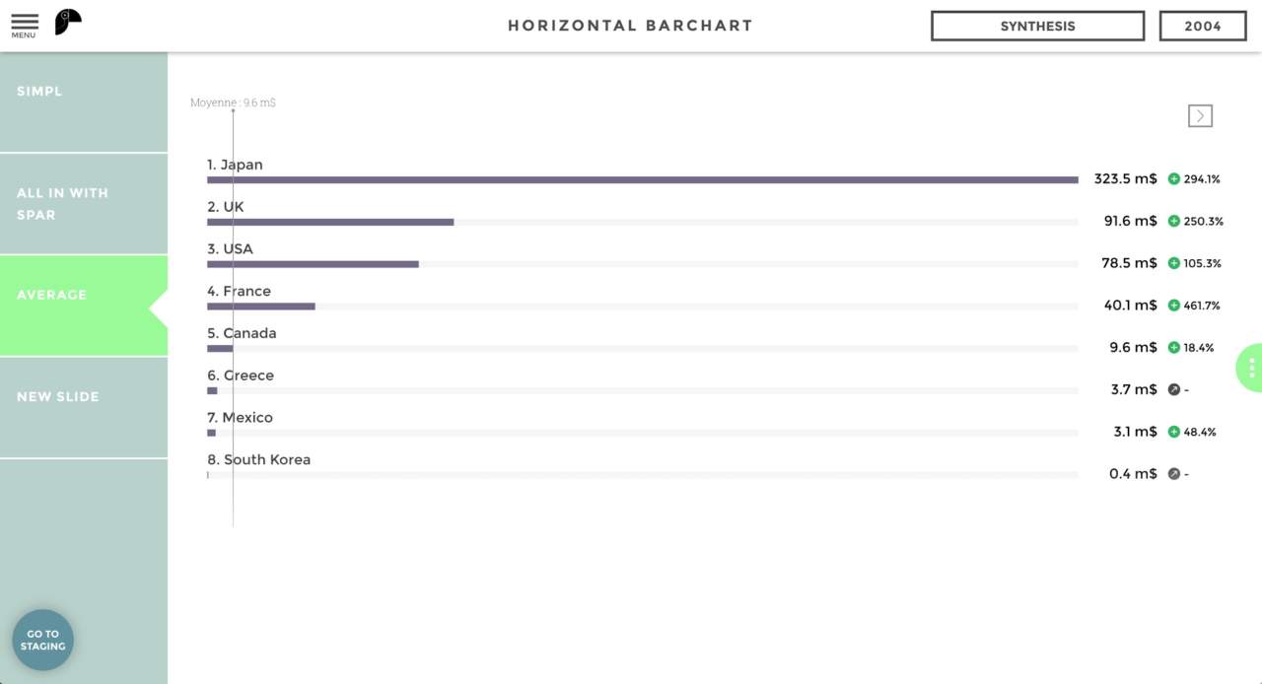This screenshot has height=684, width=1262.
Task: Click the Japan bar in chart
Action: pos(642,179)
